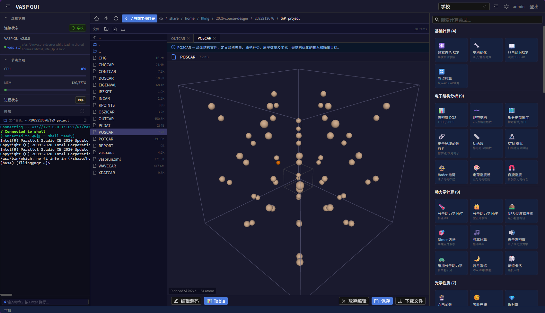Open the 电荷密度差 card

[x=486, y=172]
